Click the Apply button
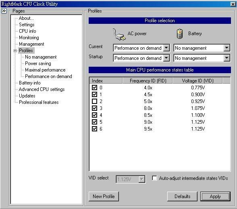The width and height of the screenshot is (237, 209). pyautogui.click(x=215, y=196)
